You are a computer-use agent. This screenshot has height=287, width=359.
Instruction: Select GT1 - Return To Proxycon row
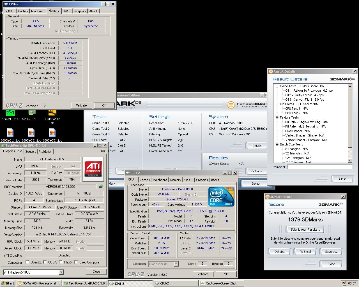[309, 91]
